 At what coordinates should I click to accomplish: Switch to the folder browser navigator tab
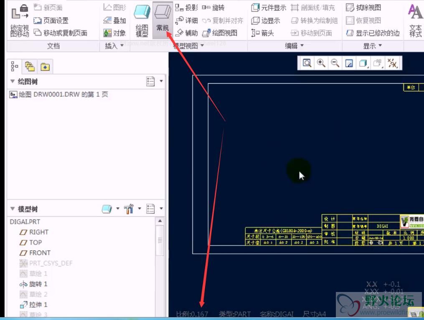coord(30,67)
